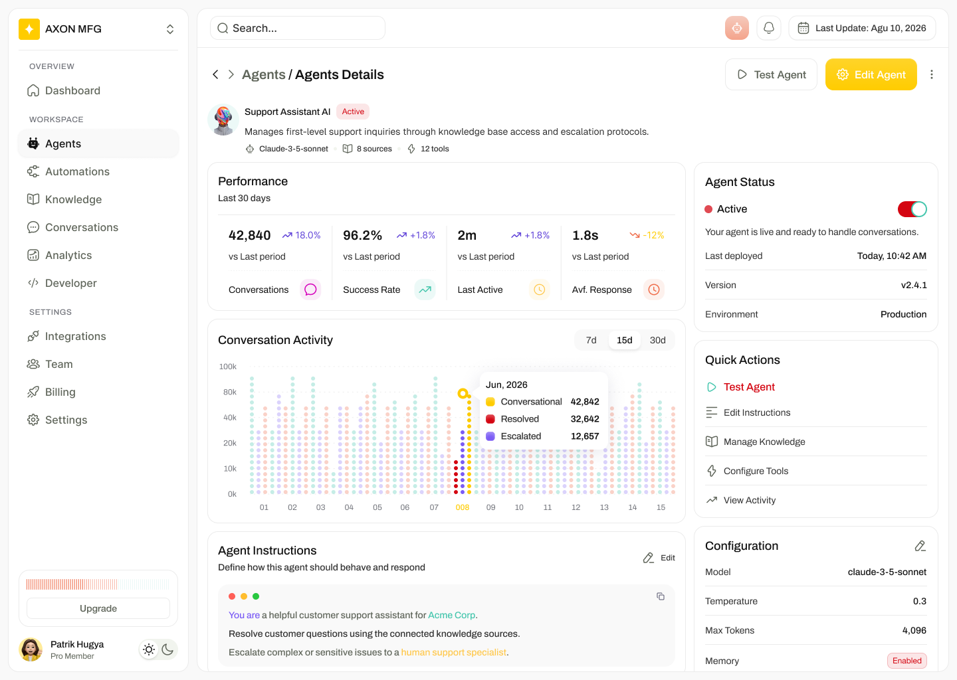Switch to light mode sun icon

pyautogui.click(x=149, y=649)
